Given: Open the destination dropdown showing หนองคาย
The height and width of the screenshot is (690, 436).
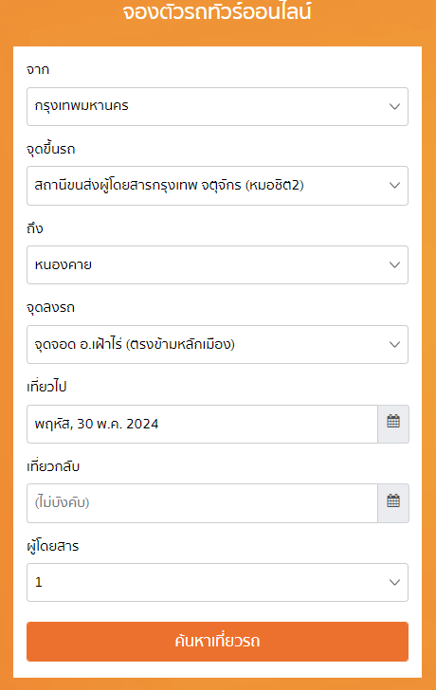Looking at the screenshot, I should 217,265.
